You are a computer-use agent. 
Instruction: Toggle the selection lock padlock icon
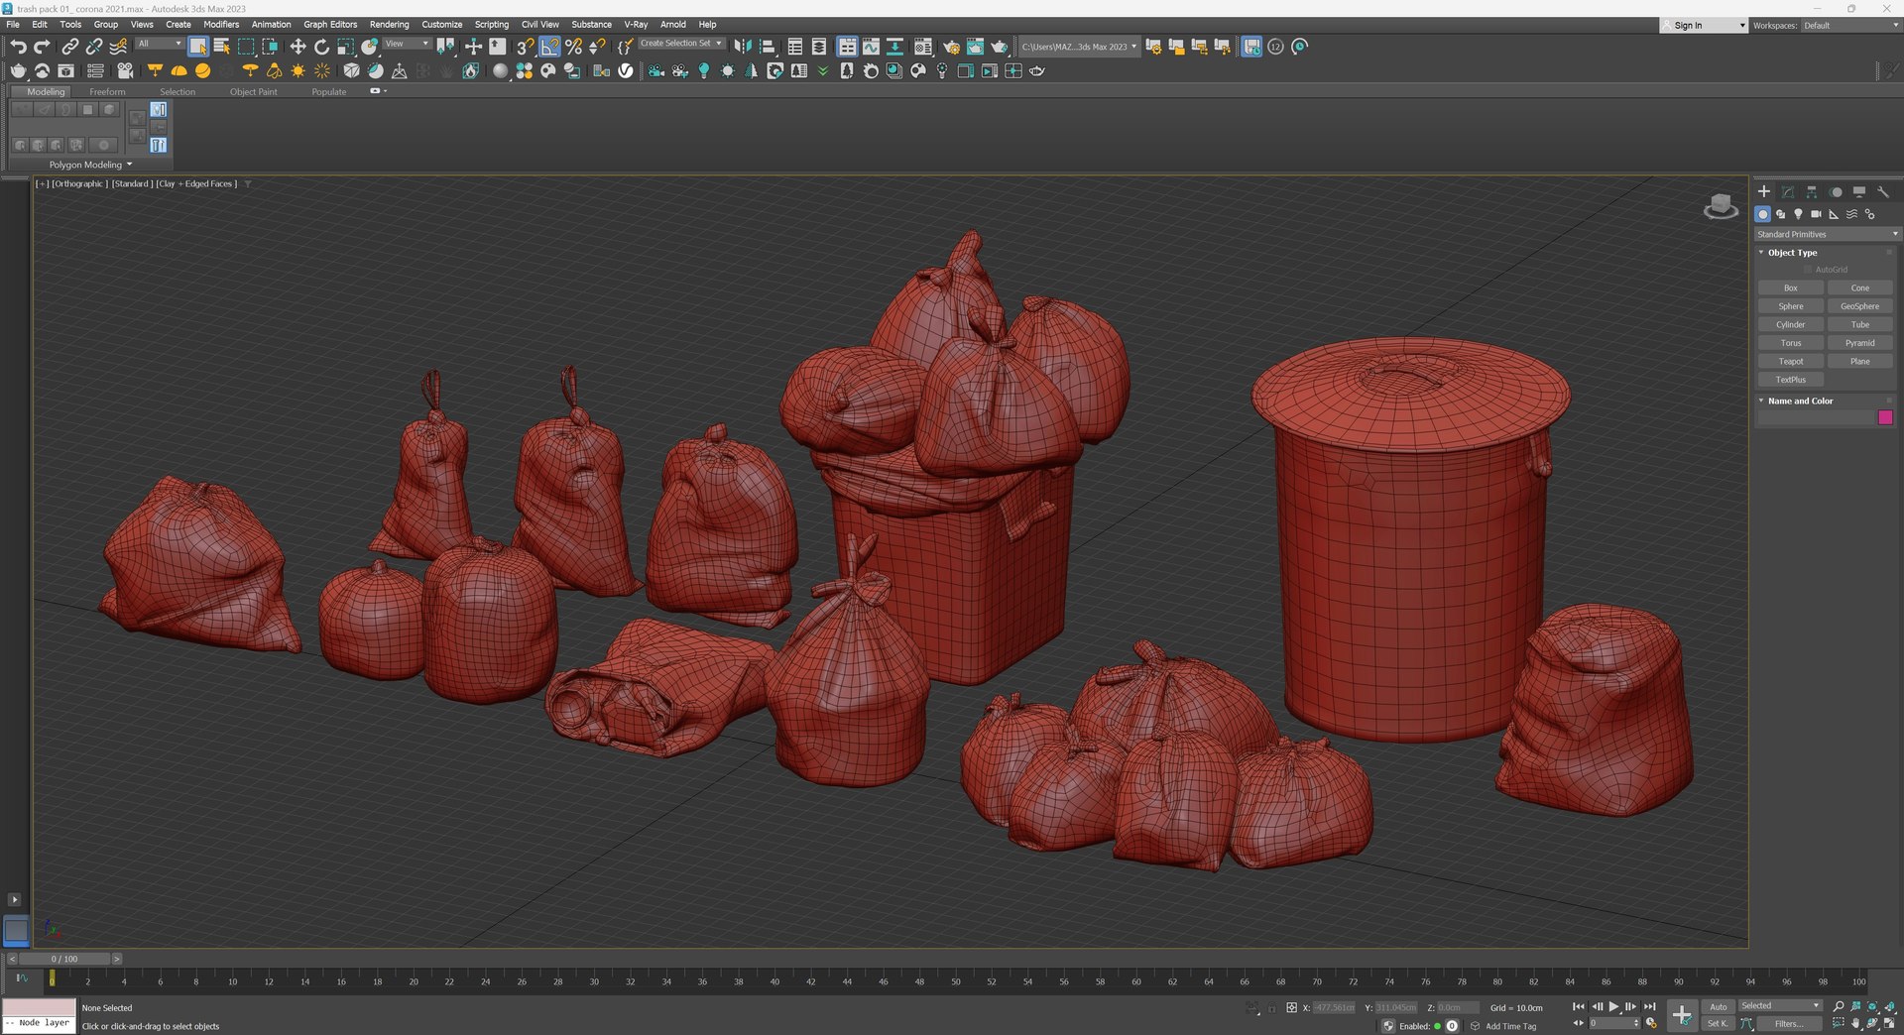point(1271,1007)
